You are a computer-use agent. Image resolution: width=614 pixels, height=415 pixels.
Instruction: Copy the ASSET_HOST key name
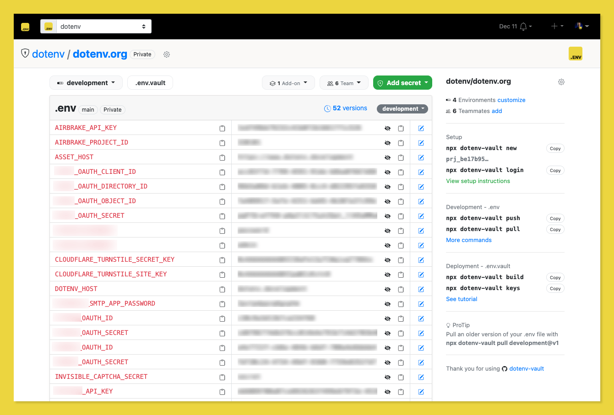click(222, 158)
